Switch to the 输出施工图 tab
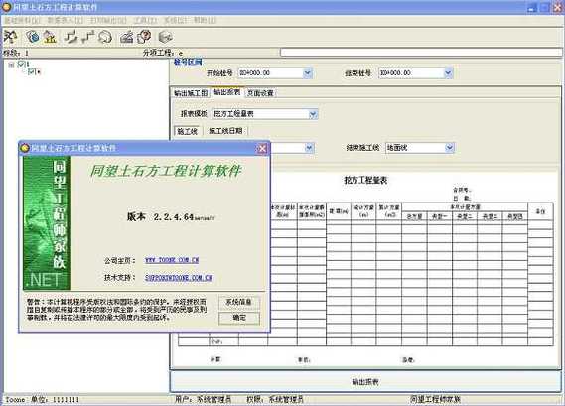 click(x=191, y=93)
